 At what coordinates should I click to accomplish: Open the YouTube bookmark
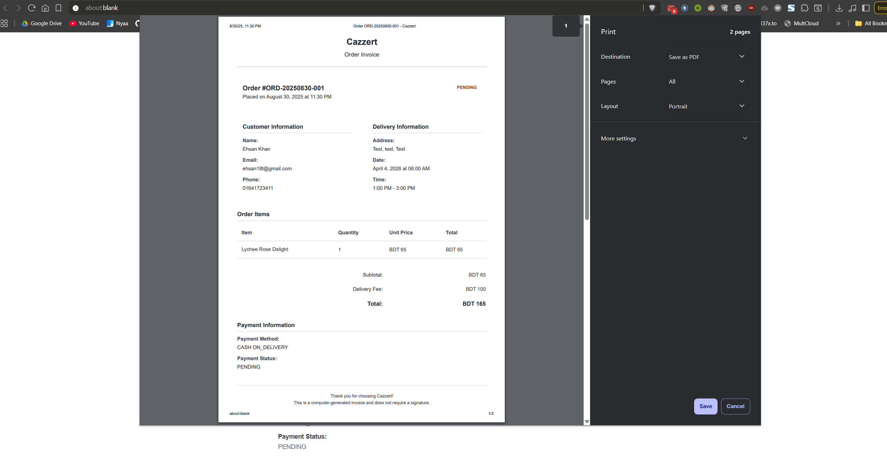[84, 23]
